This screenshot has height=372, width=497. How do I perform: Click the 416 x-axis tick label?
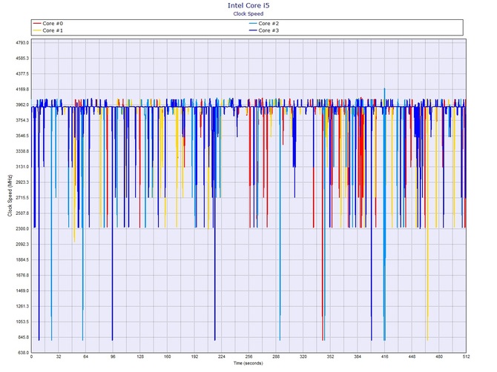(x=385, y=356)
